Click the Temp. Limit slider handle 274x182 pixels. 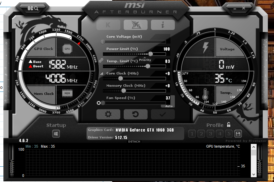click(x=148, y=66)
